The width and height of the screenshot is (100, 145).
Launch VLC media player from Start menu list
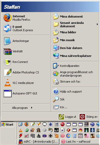coord(26,83)
